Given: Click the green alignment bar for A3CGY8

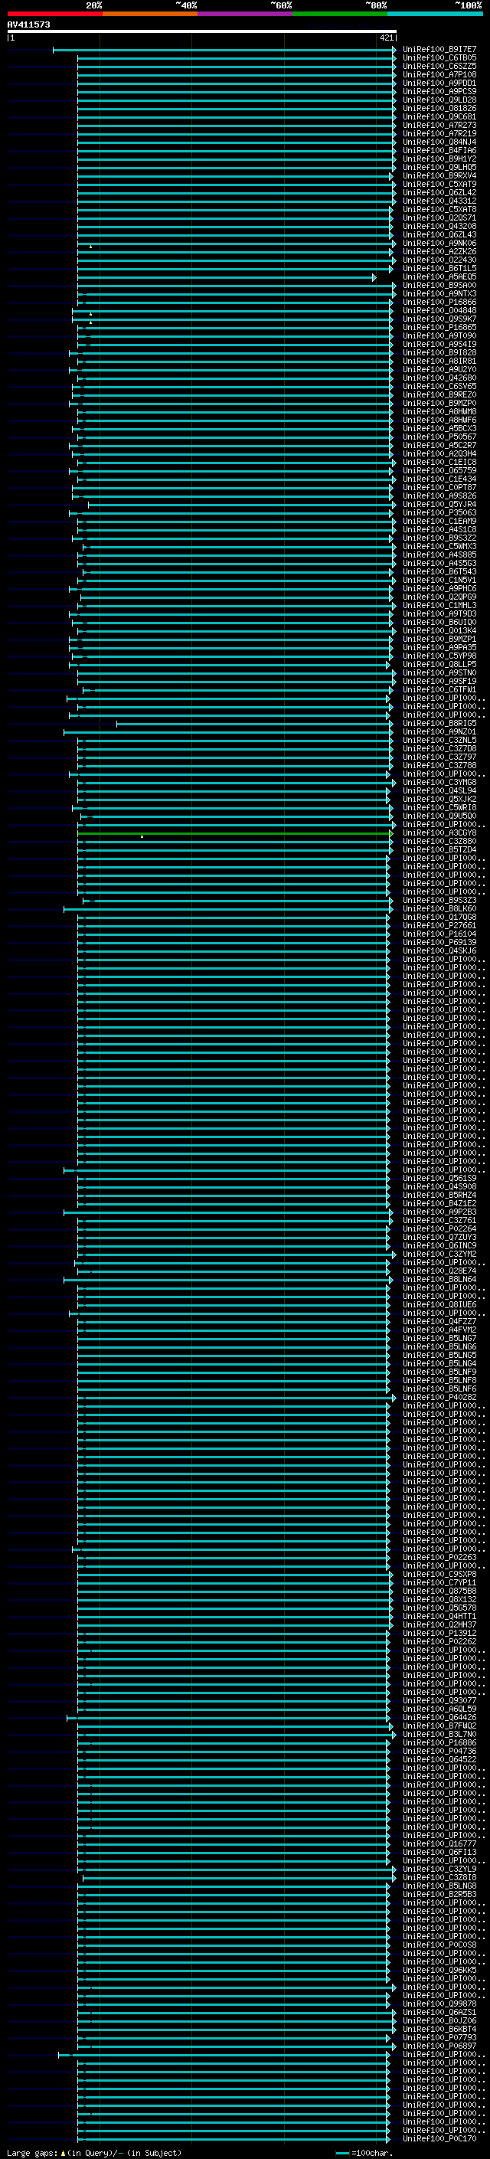Looking at the screenshot, I should click(234, 834).
